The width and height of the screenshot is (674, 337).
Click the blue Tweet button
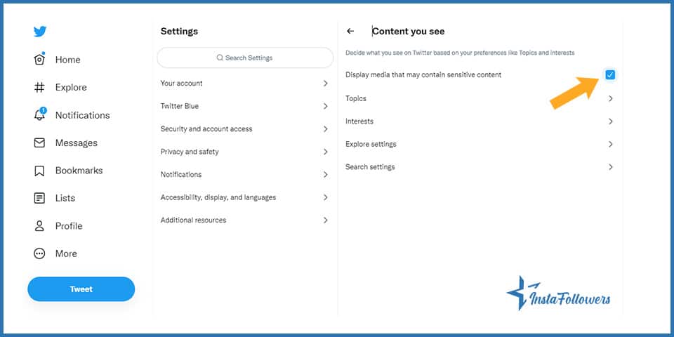coord(81,289)
